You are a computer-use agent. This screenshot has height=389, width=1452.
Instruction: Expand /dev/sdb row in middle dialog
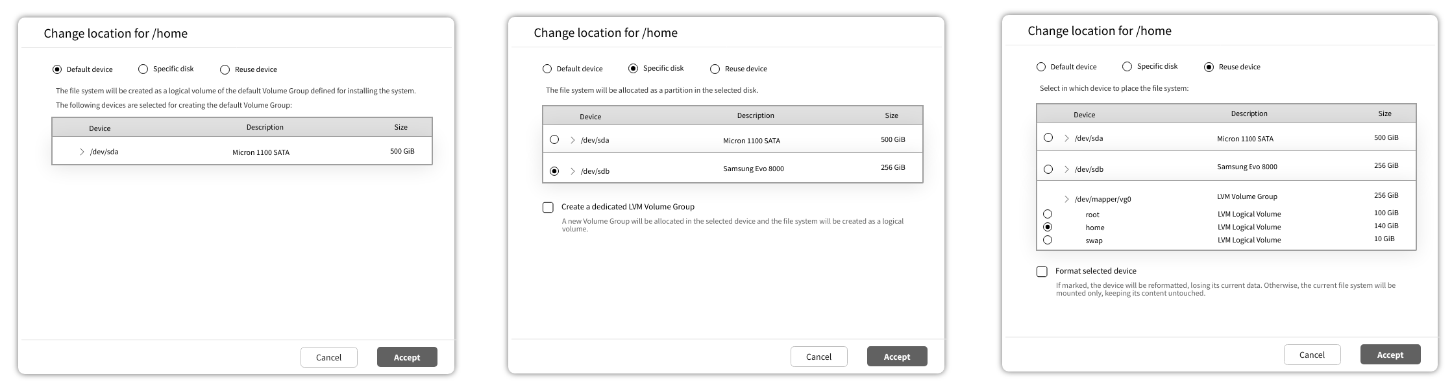pos(572,171)
